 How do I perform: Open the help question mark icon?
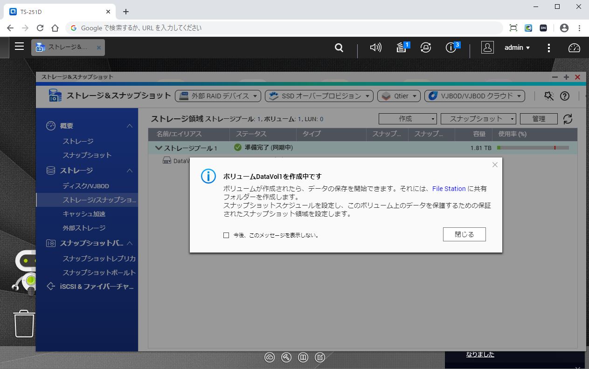pyautogui.click(x=564, y=96)
